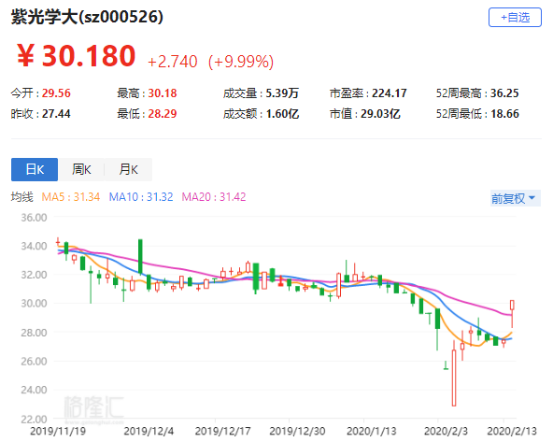Image resolution: width=553 pixels, height=442 pixels.
Task: Click the MA10 : 31.32 legend
Action: pyautogui.click(x=141, y=197)
